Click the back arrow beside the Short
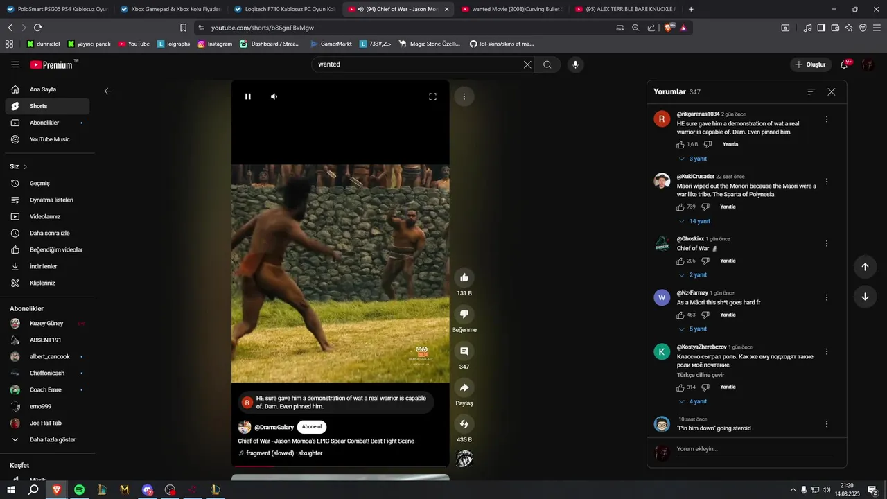The image size is (887, 499). pos(108,91)
